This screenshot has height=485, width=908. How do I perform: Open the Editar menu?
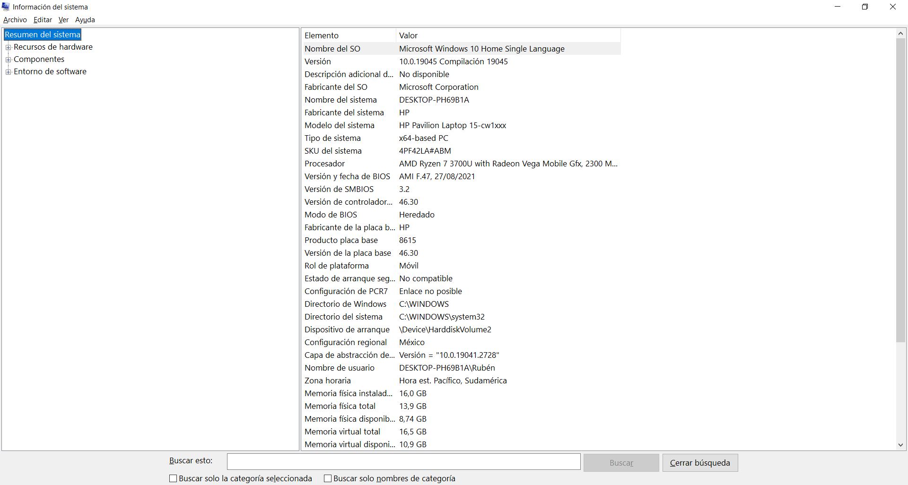[x=43, y=20]
